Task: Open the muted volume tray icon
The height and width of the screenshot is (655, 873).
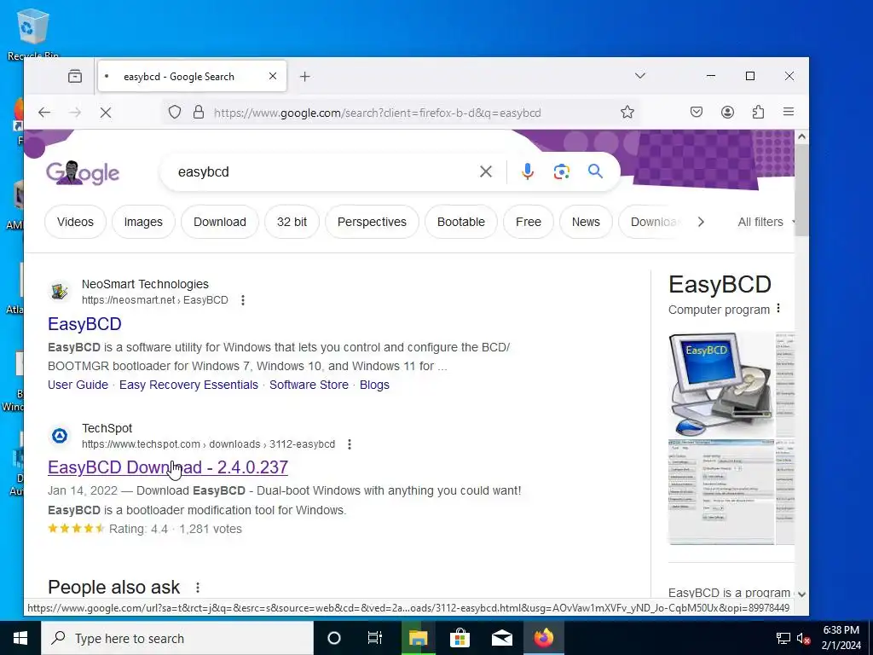Action: pos(803,638)
